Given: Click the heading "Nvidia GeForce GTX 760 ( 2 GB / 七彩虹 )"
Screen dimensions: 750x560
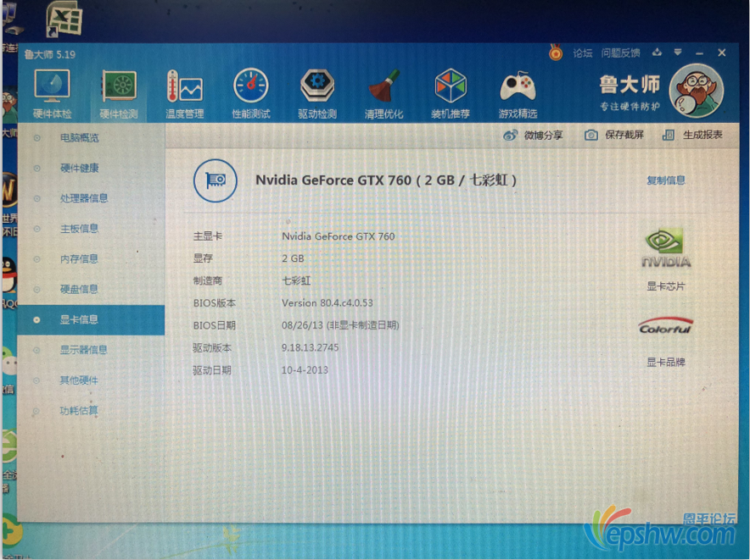Looking at the screenshot, I should [386, 180].
